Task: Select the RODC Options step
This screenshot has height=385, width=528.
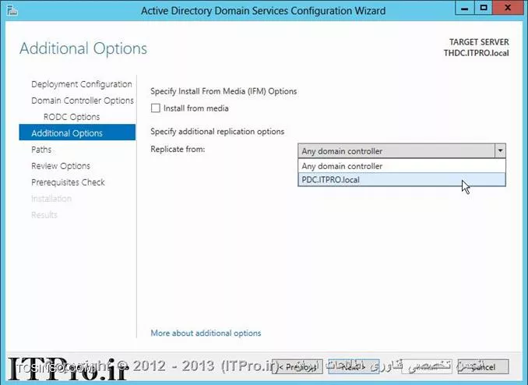Action: tap(72, 117)
